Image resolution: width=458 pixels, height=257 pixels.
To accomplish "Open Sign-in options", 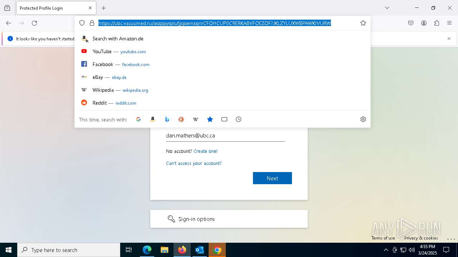I will coord(229,219).
